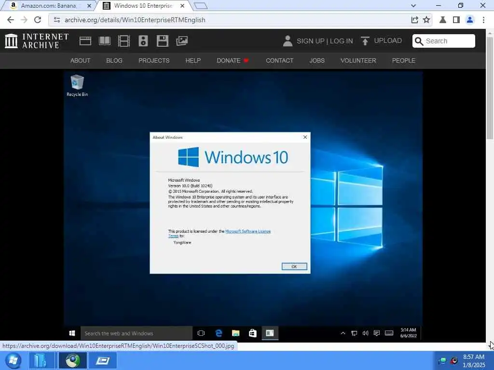
Task: Click the third pinned taskbar application icon
Action: coord(102,360)
